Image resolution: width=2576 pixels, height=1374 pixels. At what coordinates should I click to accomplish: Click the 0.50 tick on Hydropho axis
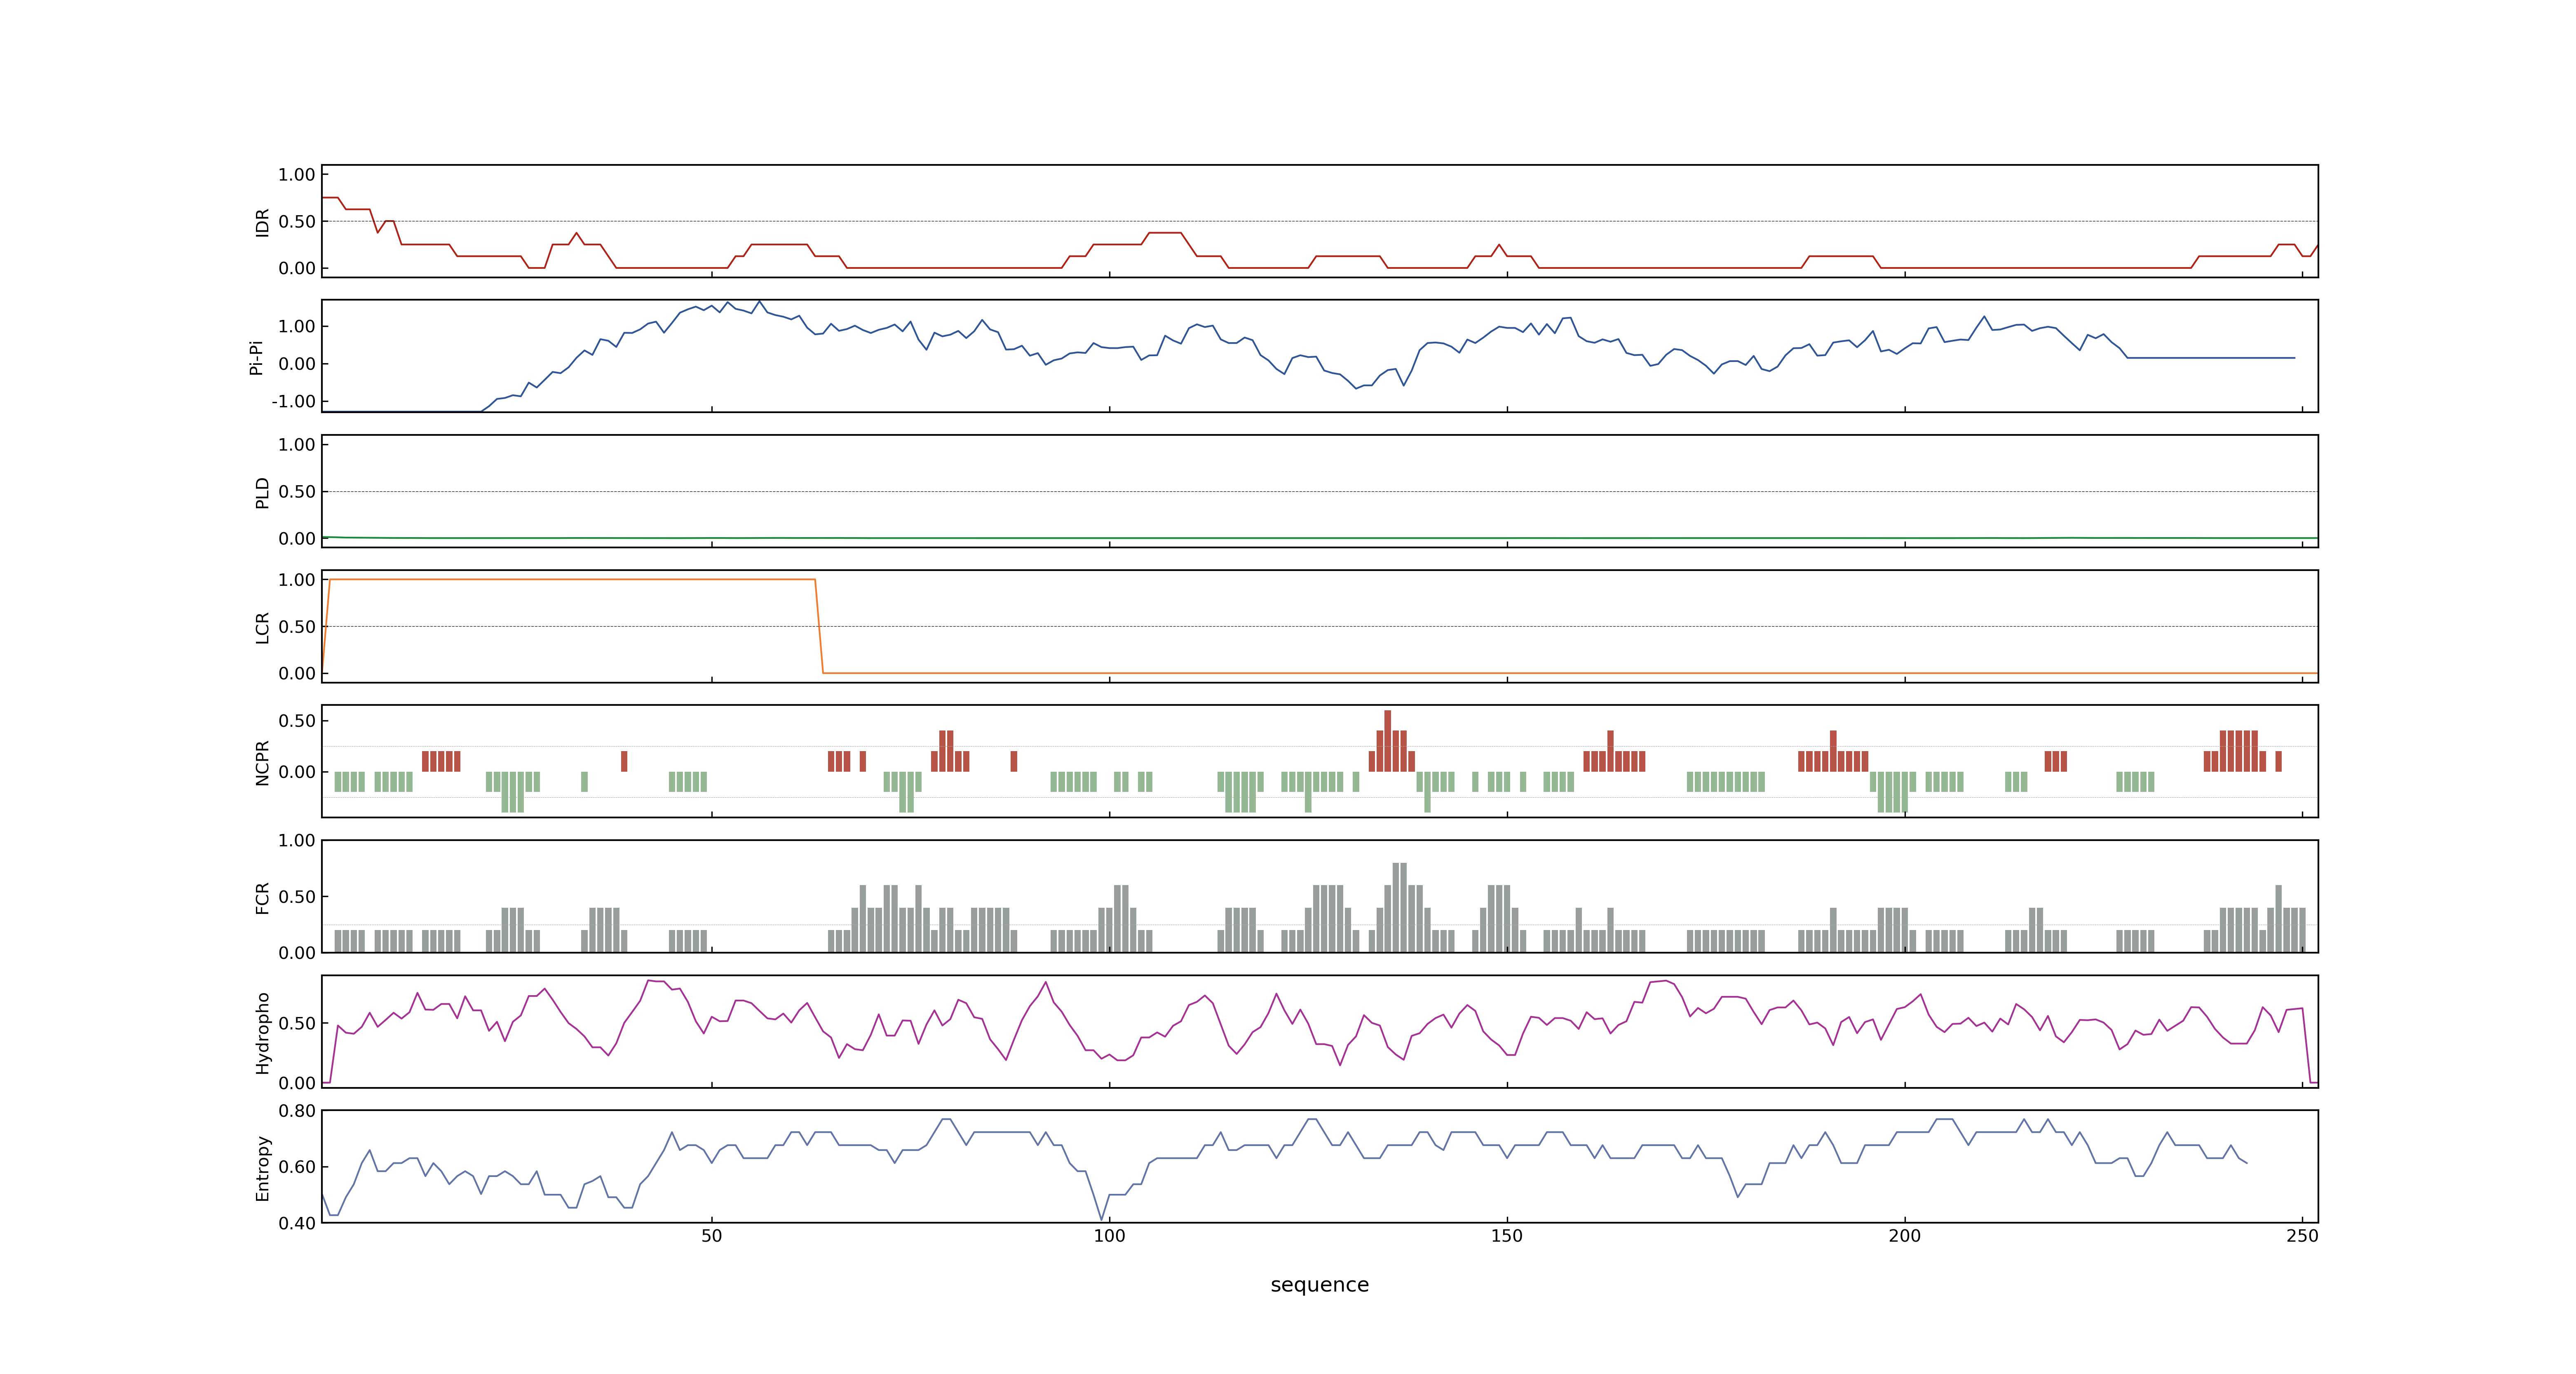tap(297, 1023)
